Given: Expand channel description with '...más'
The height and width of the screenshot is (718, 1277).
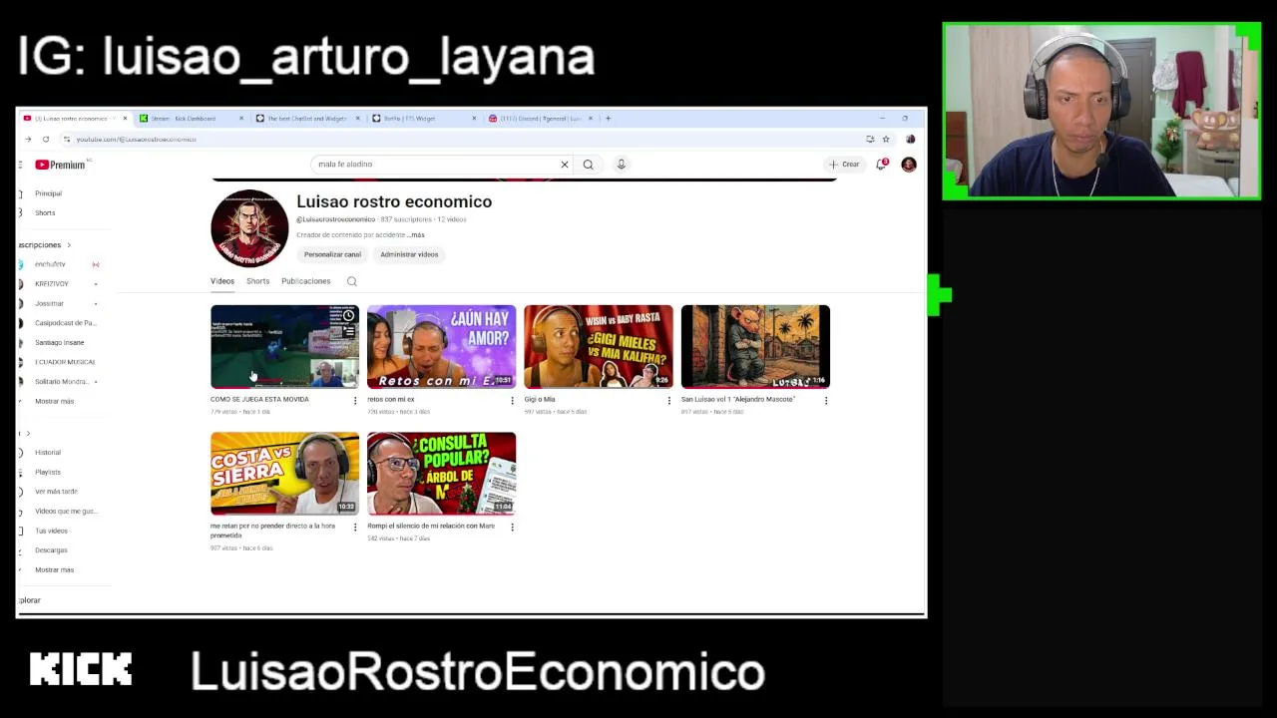Looking at the screenshot, I should tap(416, 235).
